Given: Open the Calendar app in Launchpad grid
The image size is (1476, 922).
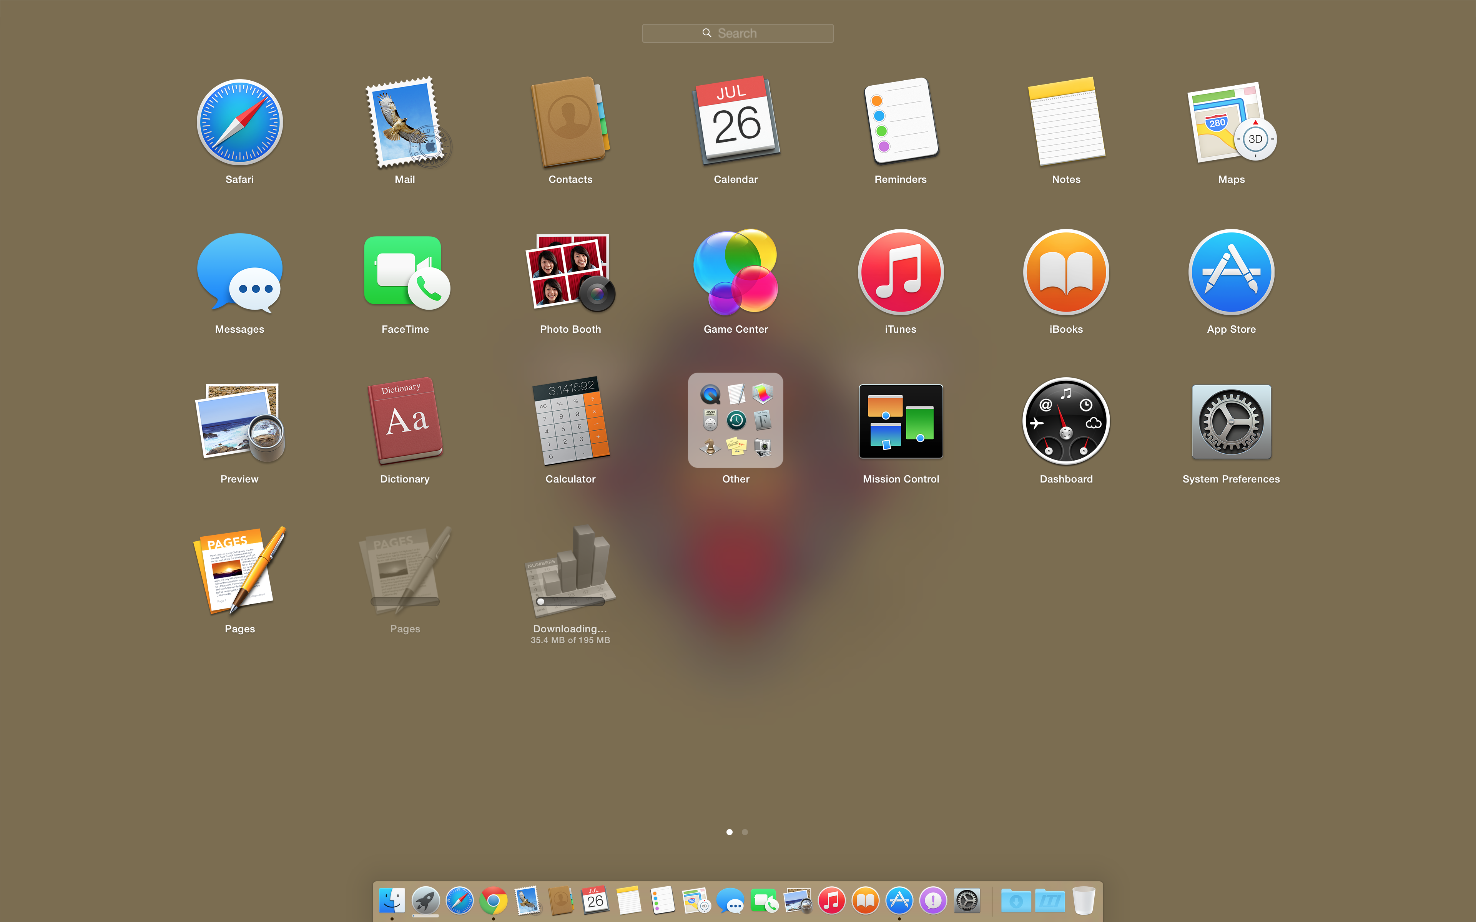Looking at the screenshot, I should pyautogui.click(x=736, y=121).
